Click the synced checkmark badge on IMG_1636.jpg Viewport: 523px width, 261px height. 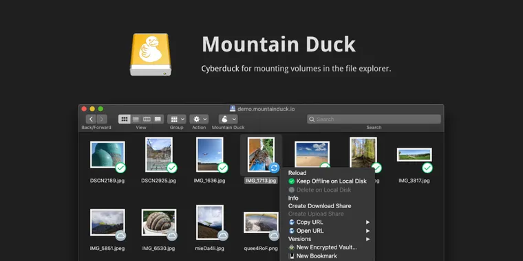pyautogui.click(x=223, y=168)
